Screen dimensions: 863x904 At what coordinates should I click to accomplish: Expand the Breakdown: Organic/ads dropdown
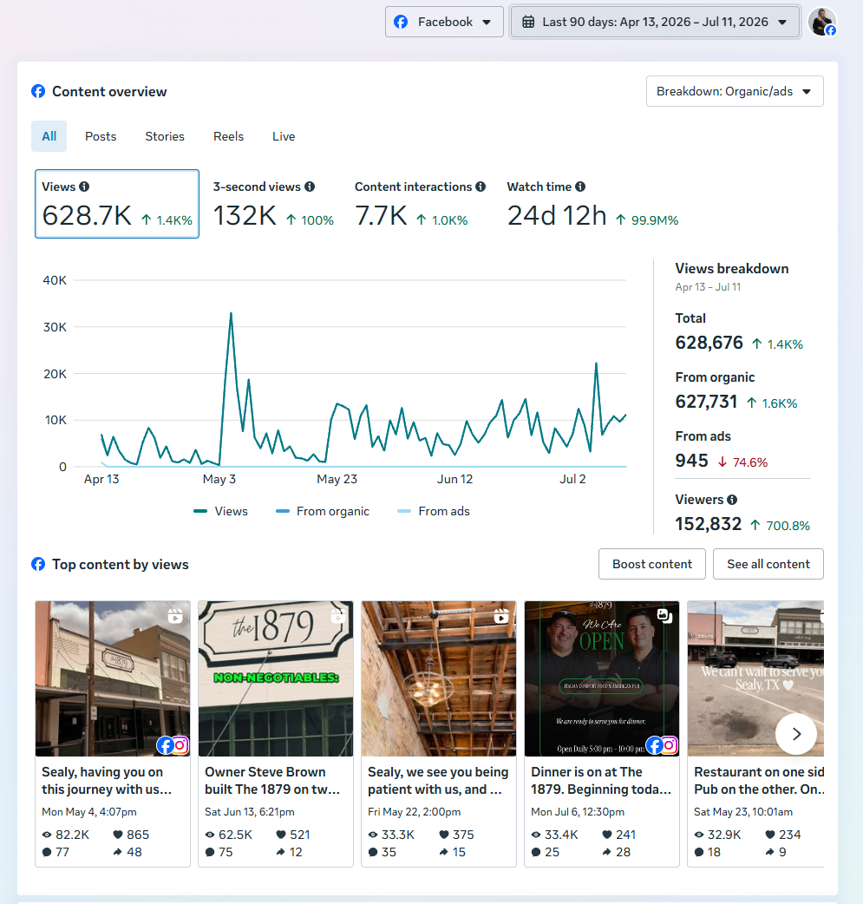point(735,91)
